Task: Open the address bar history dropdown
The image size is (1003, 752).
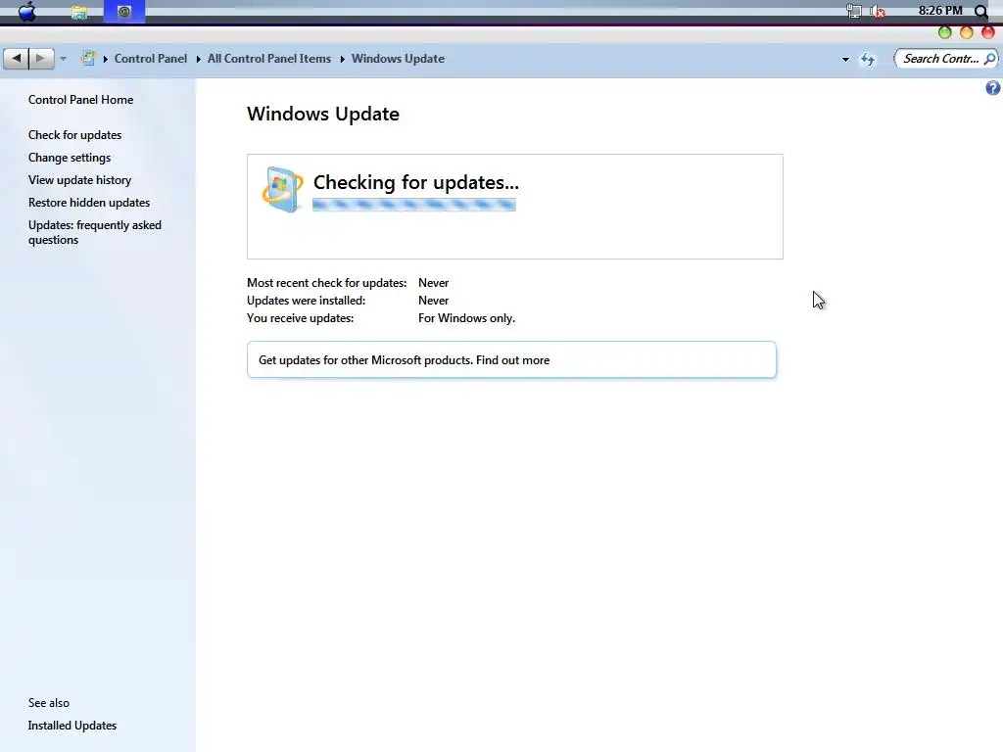Action: (845, 59)
